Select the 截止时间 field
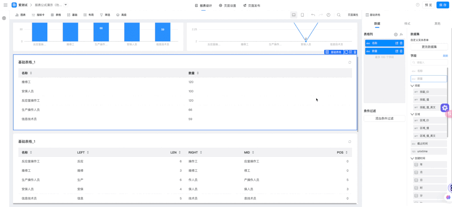 (429, 144)
